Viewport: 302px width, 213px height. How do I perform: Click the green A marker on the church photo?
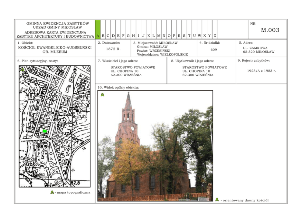tap(103, 95)
